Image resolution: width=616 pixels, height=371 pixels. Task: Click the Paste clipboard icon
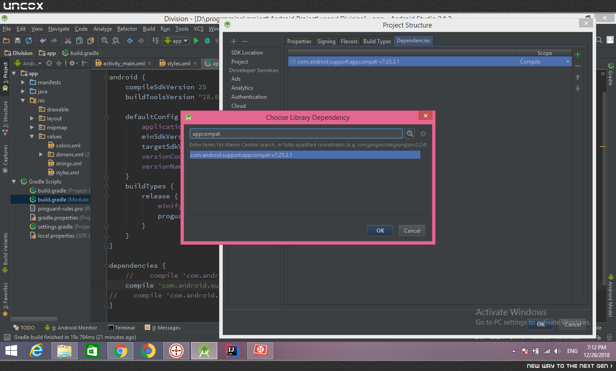pyautogui.click(x=90, y=41)
